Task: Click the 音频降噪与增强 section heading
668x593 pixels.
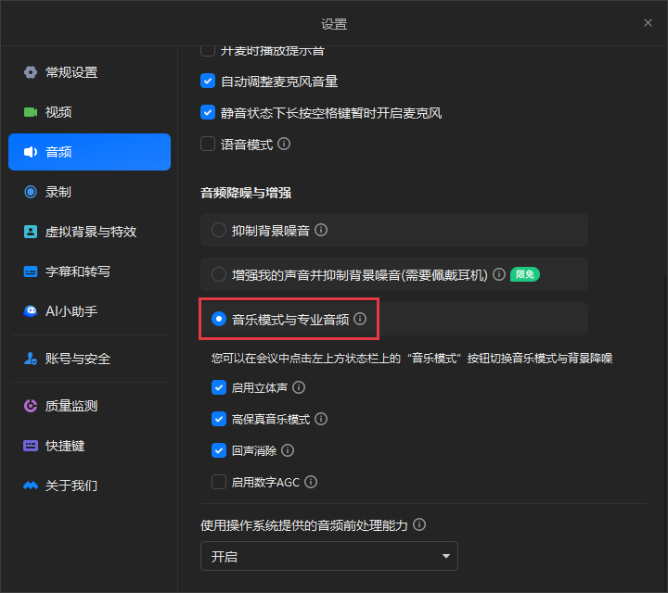Action: pos(246,193)
